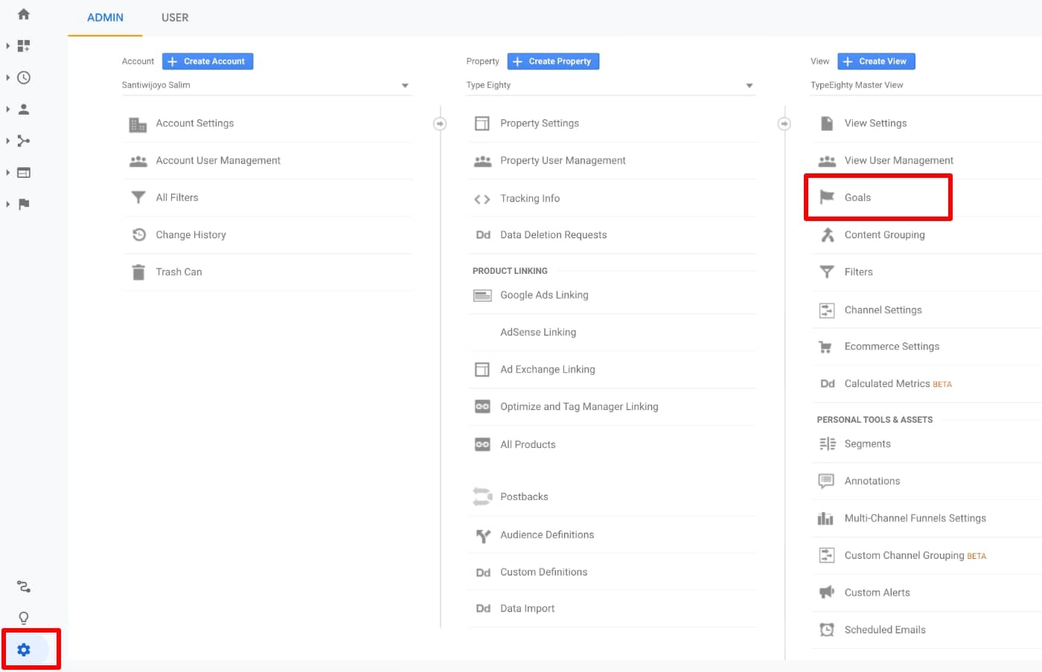Screen dimensions: 1042x672
Task: Click the Account Settings building icon
Action: tap(138, 124)
